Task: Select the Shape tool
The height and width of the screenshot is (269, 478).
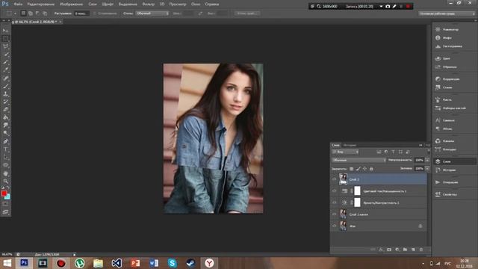Action: 5,165
